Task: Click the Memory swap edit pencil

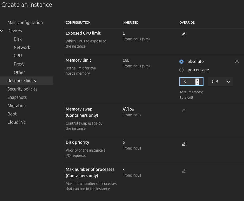Action: [x=184, y=111]
